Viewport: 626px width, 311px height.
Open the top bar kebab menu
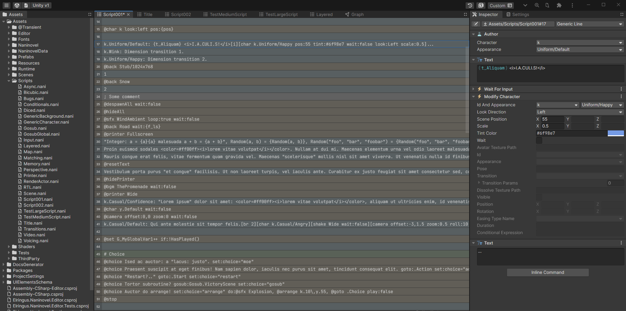572,5
